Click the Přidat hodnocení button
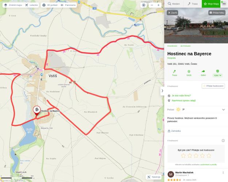 pyautogui.click(x=213, y=86)
